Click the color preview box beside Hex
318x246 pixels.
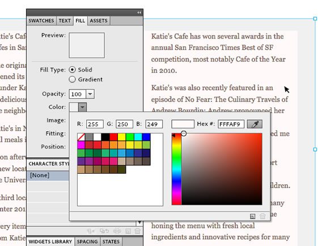tap(183, 124)
